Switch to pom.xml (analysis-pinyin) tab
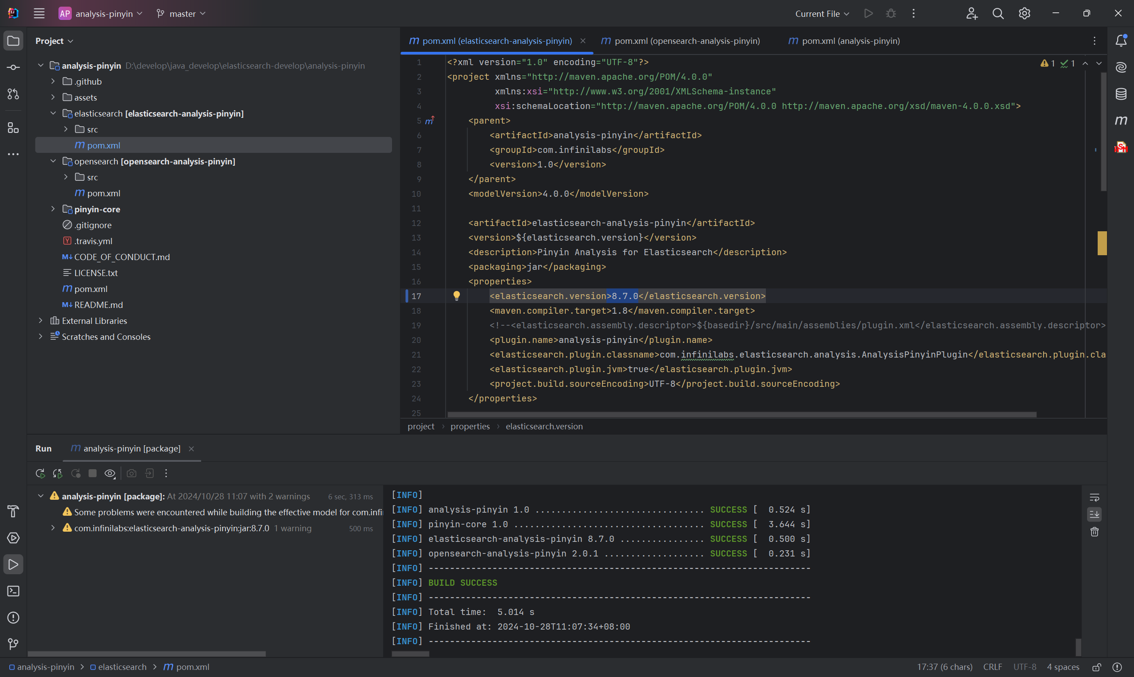Viewport: 1134px width, 677px height. tap(850, 41)
